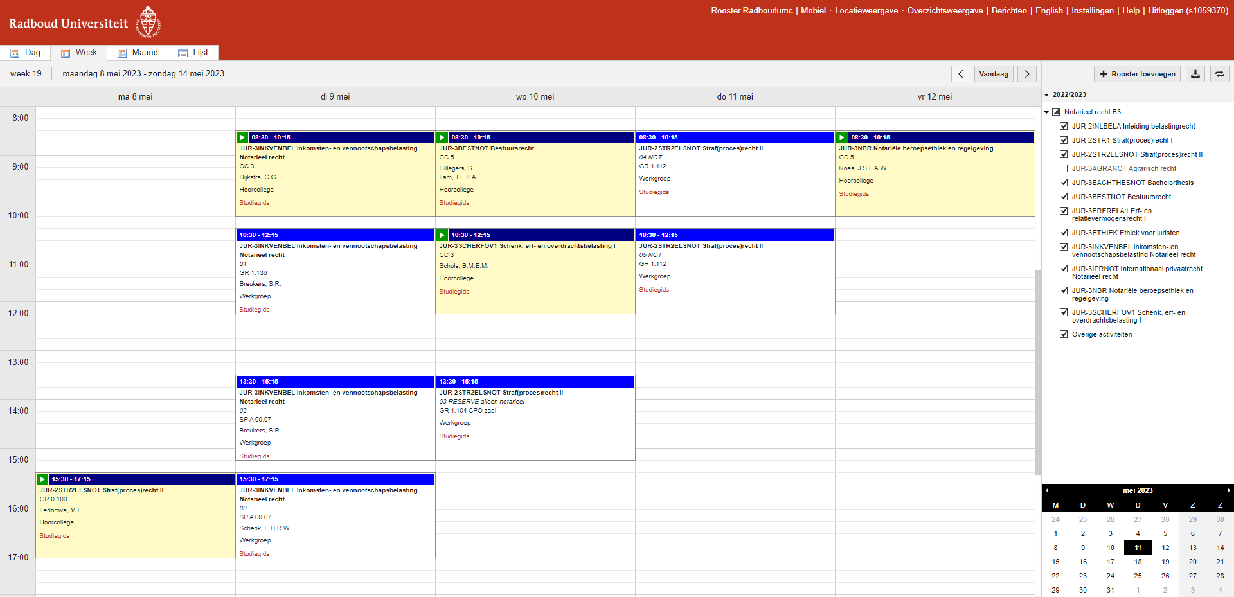This screenshot has height=597, width=1234.
Task: Click green play icon on Bestuursrecht lecture
Action: pos(442,138)
